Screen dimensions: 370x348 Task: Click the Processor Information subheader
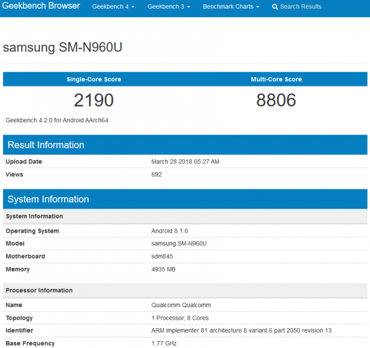(x=185, y=291)
